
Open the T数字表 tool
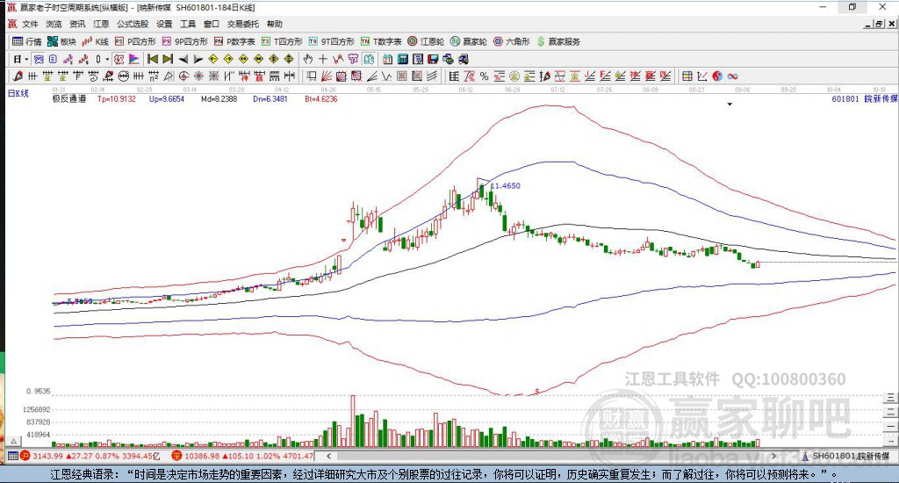381,41
